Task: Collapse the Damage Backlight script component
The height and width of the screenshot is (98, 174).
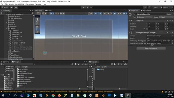Action: coord(129,33)
